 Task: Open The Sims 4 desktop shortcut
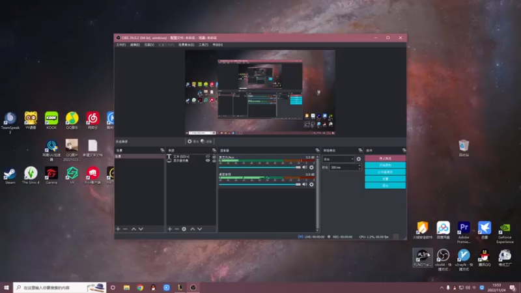point(31,176)
